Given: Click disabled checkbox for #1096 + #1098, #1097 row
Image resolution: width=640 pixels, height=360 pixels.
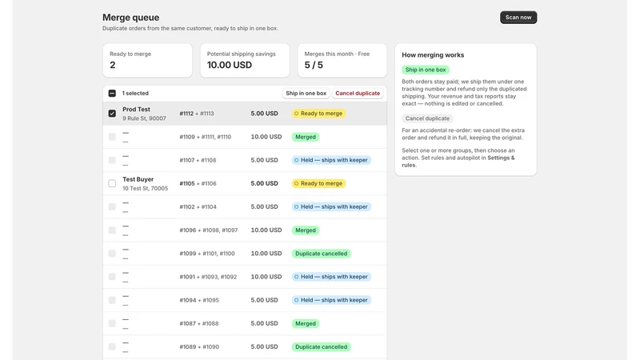Looking at the screenshot, I should [x=112, y=230].
